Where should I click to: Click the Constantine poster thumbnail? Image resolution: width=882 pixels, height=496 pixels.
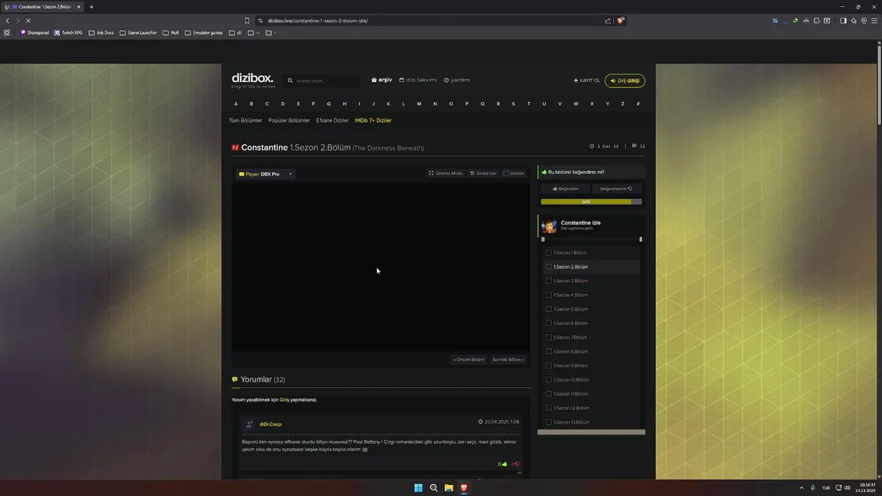tap(549, 226)
